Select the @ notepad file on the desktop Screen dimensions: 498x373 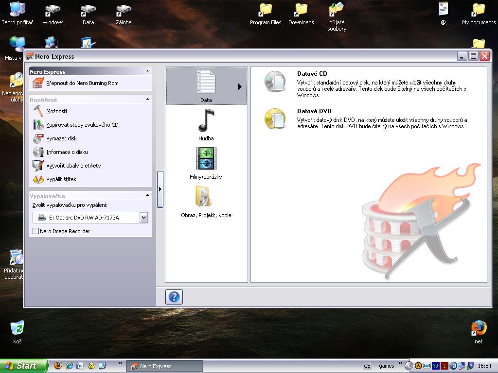(x=443, y=13)
